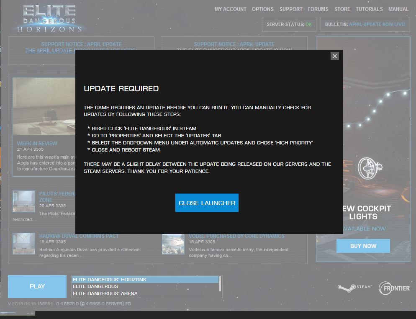Open Week in Review headline
Image resolution: width=416 pixels, height=319 pixels.
[x=37, y=143]
